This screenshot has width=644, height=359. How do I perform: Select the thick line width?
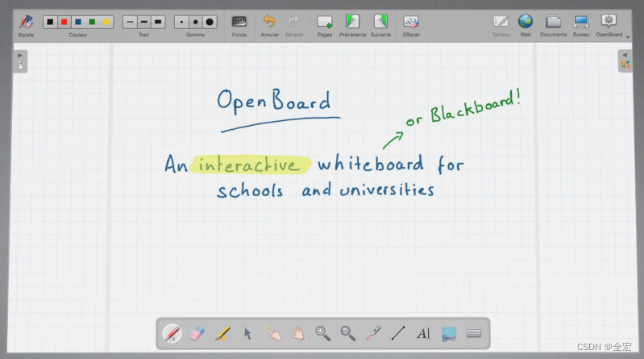(x=158, y=22)
